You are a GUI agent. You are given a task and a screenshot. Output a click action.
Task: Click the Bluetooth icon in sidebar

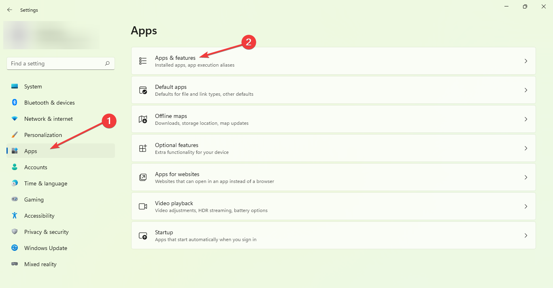point(15,103)
